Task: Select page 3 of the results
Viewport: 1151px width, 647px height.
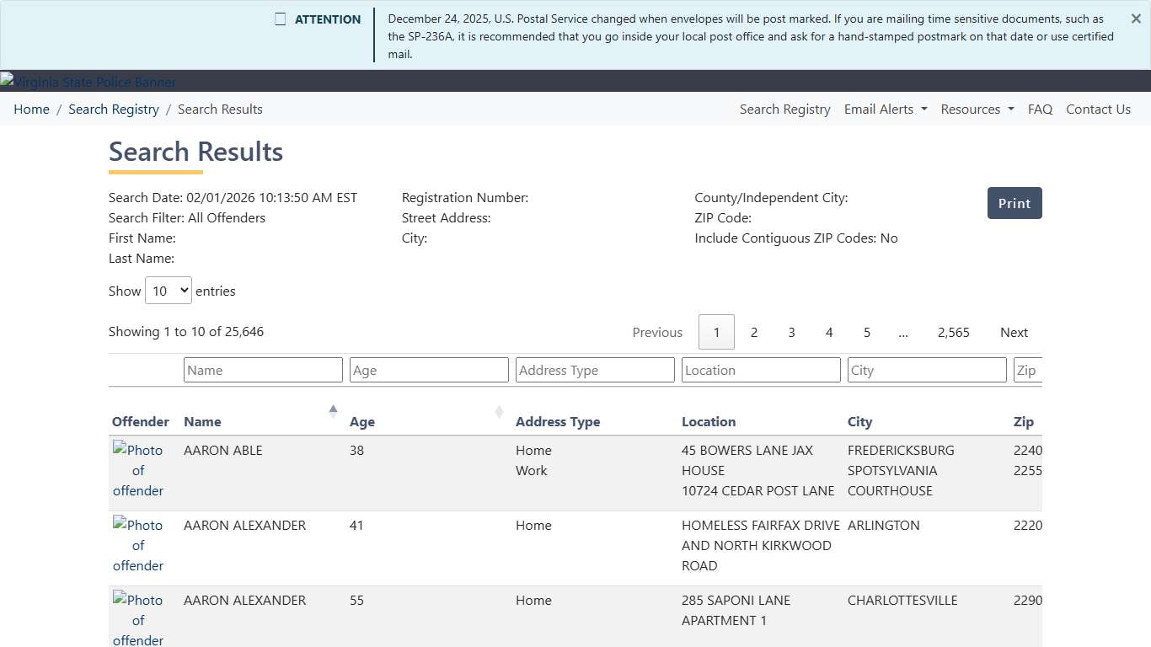Action: 791,332
